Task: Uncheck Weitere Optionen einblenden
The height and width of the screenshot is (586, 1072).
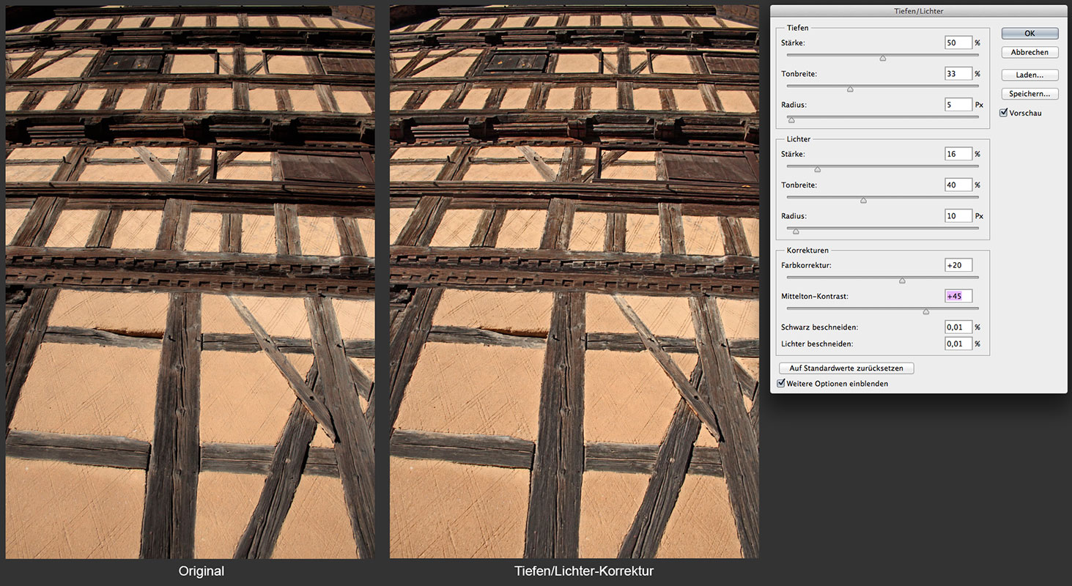Action: coord(781,384)
